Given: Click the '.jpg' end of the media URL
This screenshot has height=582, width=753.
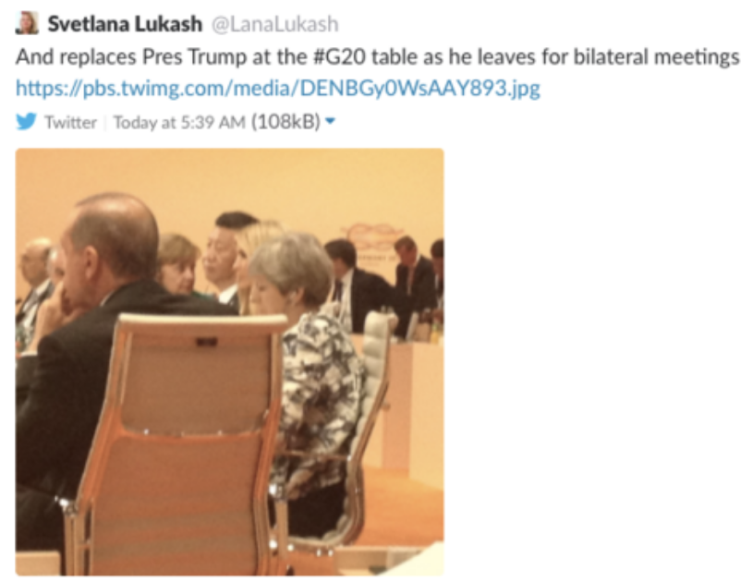Looking at the screenshot, I should point(525,89).
